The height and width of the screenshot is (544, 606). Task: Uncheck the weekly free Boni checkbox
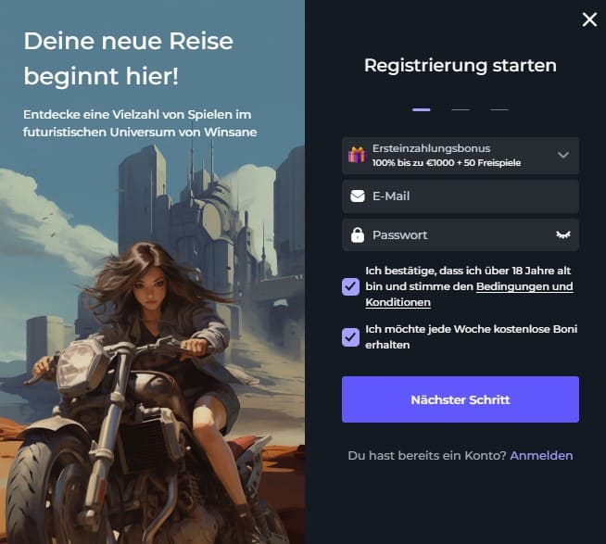[x=350, y=337]
